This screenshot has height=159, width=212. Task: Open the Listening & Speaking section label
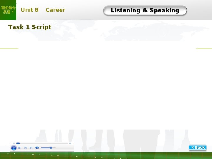click(x=145, y=10)
